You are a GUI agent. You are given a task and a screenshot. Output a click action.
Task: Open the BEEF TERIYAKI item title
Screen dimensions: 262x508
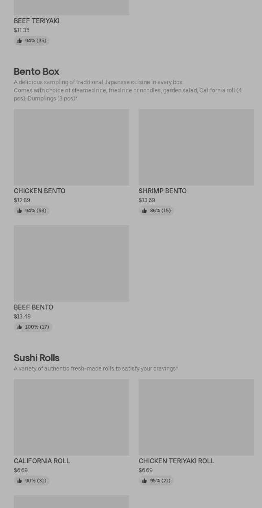click(x=37, y=21)
